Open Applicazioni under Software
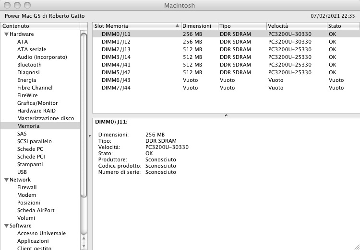This screenshot has width=360, height=250. [33, 241]
